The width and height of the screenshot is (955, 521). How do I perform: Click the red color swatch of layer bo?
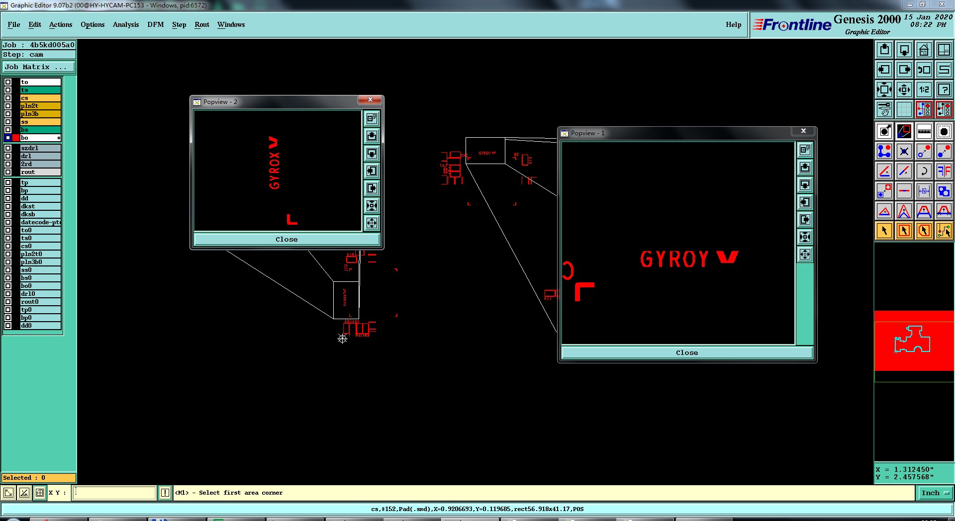pos(16,138)
